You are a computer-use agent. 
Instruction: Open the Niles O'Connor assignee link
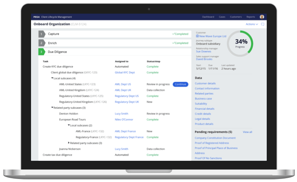(x=124, y=120)
